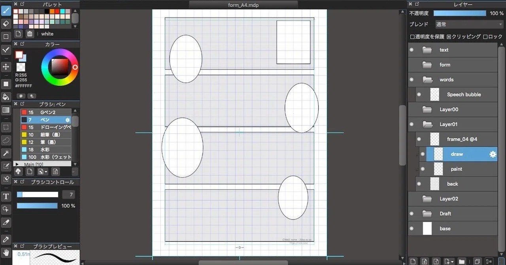Pick the black palette swatch
The image size is (506, 265).
(47, 11)
